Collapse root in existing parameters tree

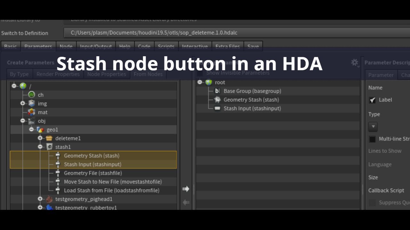tap(200, 82)
